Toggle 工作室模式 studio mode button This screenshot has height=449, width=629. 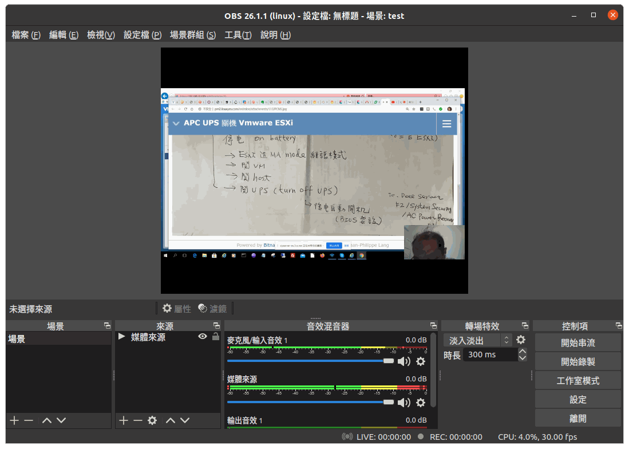(578, 381)
